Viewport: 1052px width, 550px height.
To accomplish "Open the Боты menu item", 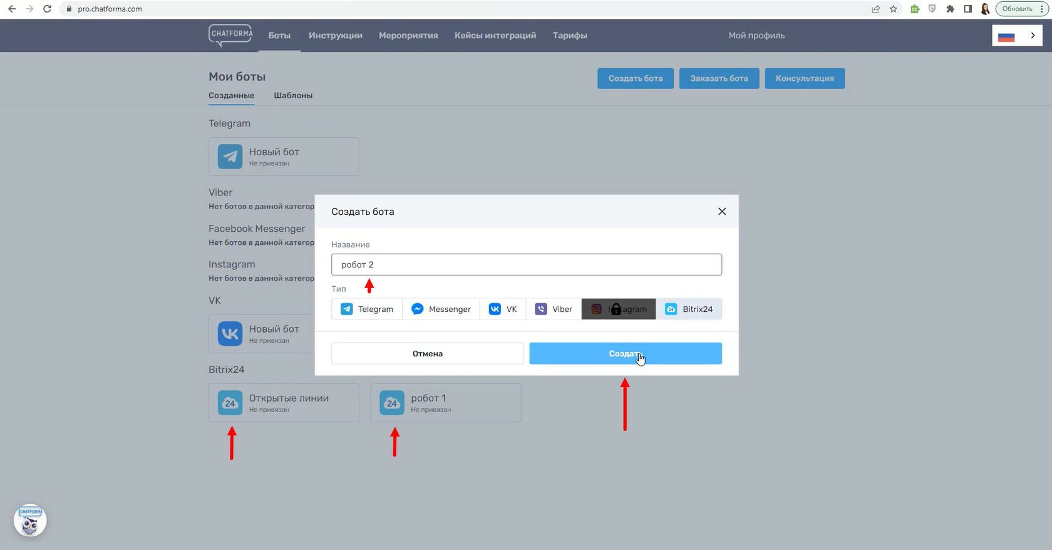I will point(279,36).
